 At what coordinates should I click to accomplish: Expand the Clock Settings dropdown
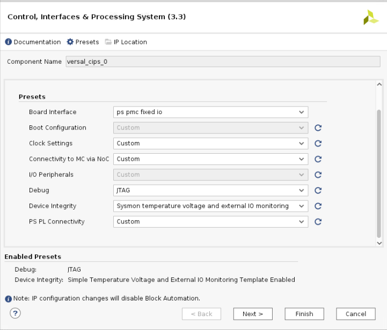tap(210, 144)
